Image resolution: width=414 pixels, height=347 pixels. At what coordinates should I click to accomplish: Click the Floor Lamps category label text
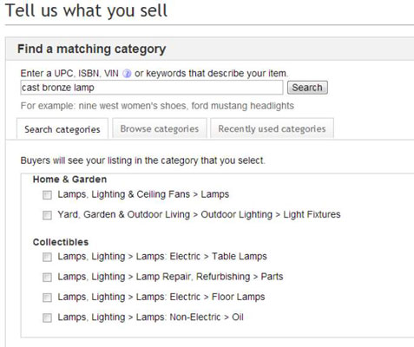tap(161, 297)
